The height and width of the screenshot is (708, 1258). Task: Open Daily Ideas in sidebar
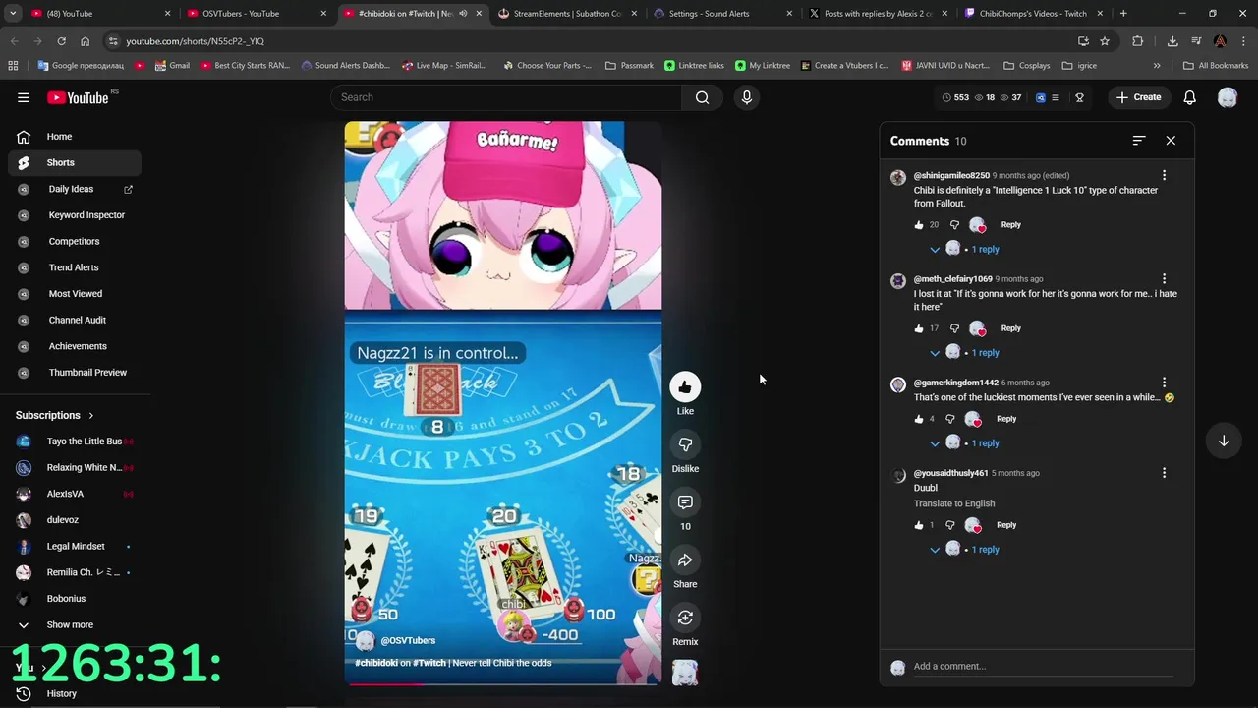click(x=75, y=189)
